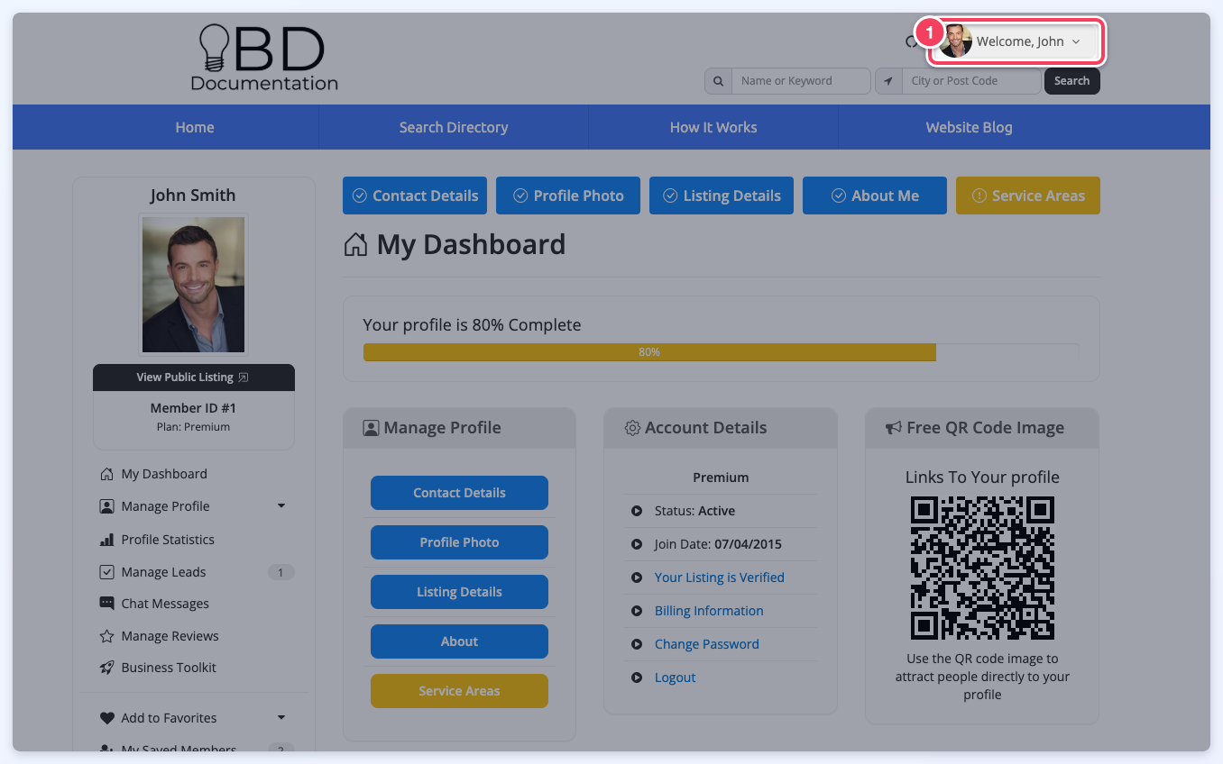Select the yellow Service Areas step tab at top

coord(1028,196)
